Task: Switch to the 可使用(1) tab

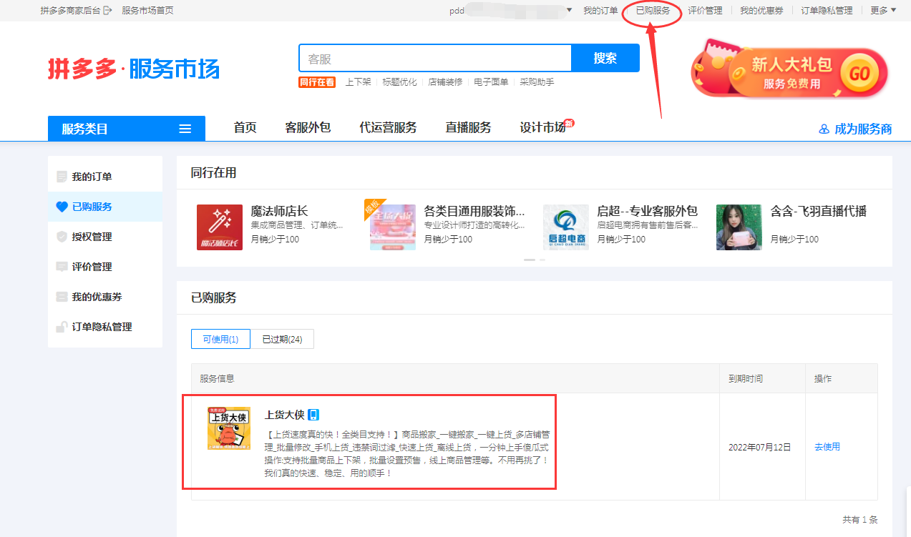Action: 220,339
